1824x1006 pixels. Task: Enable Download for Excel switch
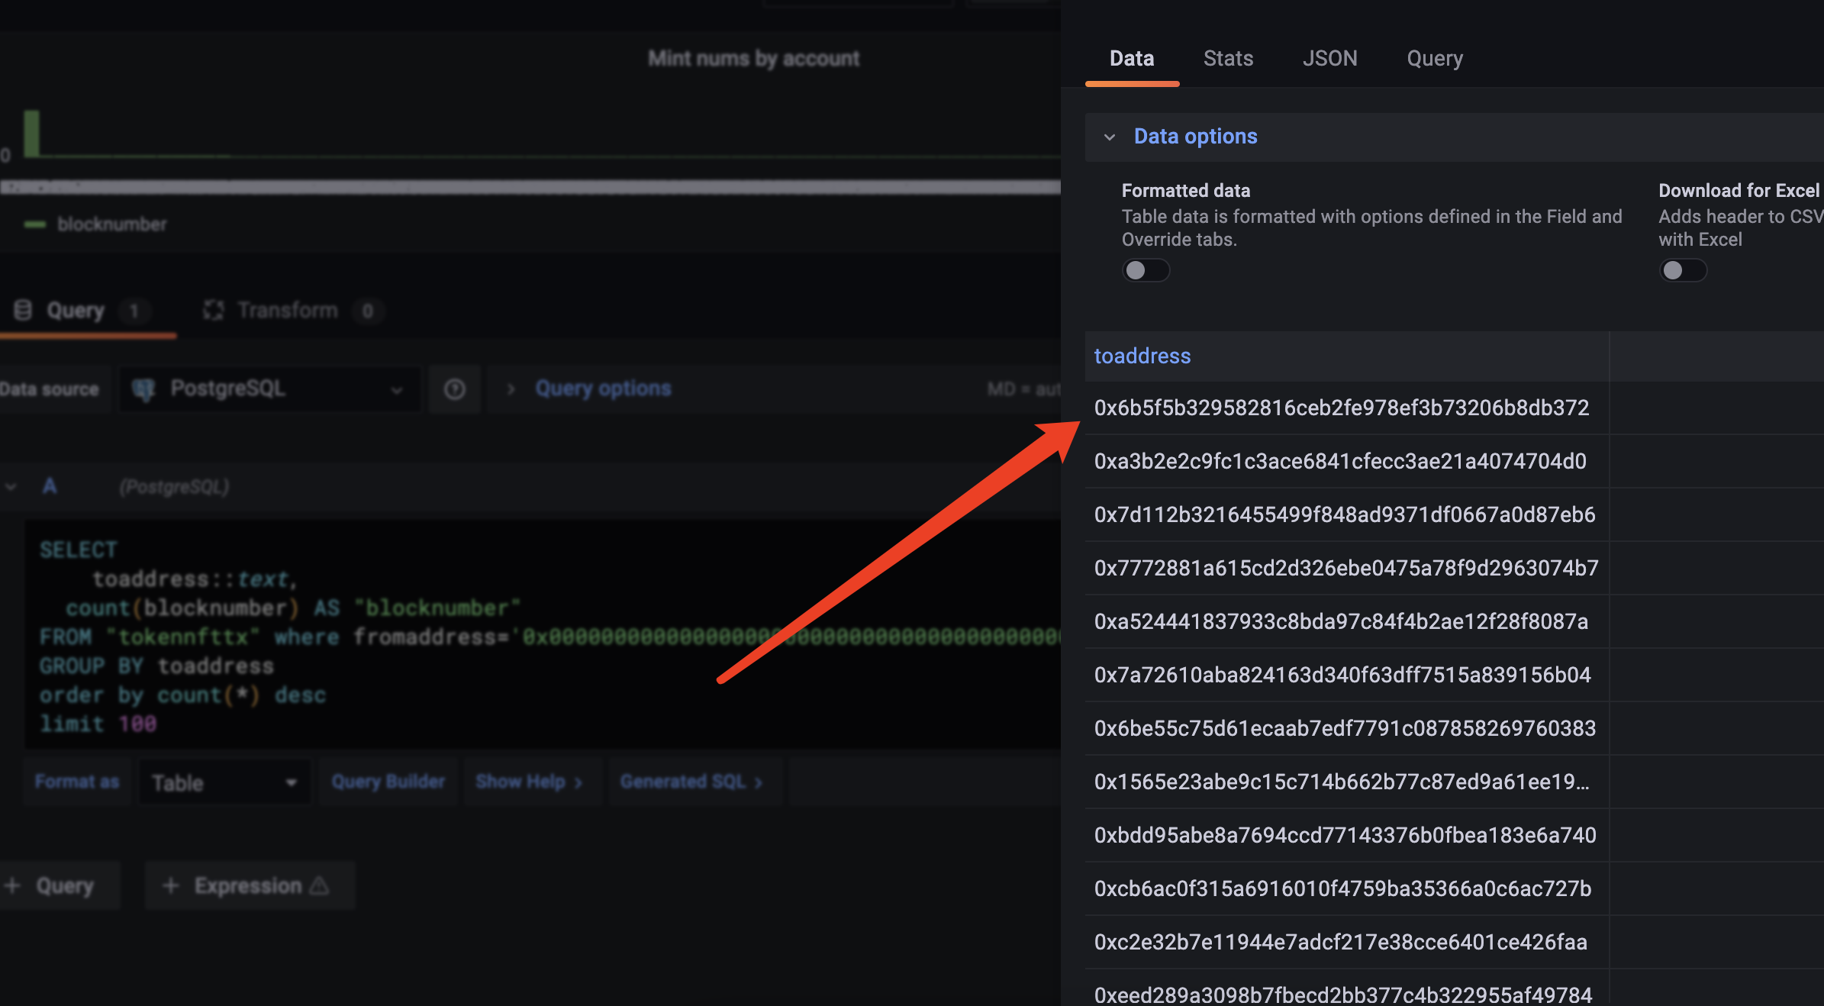coord(1683,270)
